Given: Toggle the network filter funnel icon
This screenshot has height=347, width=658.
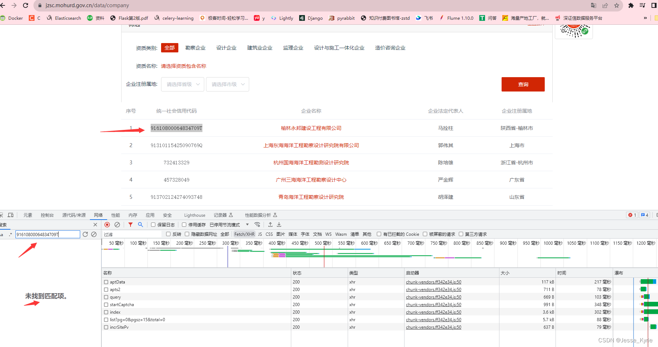Looking at the screenshot, I should click(131, 225).
